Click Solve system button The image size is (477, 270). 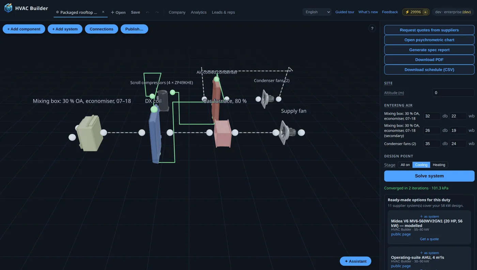429,176
